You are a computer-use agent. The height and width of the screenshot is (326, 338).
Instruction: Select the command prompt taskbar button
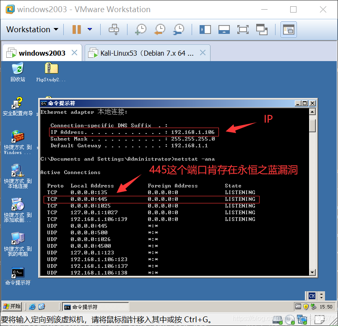click(x=96, y=307)
